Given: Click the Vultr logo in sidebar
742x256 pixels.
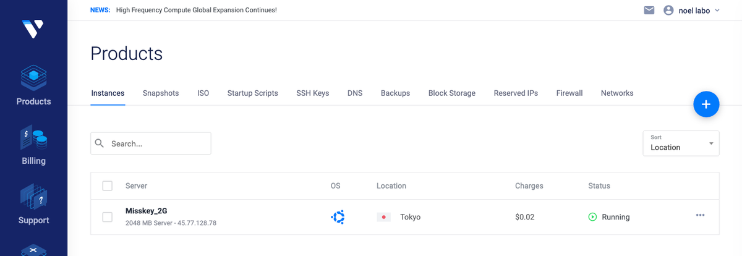Looking at the screenshot, I should click(x=33, y=29).
